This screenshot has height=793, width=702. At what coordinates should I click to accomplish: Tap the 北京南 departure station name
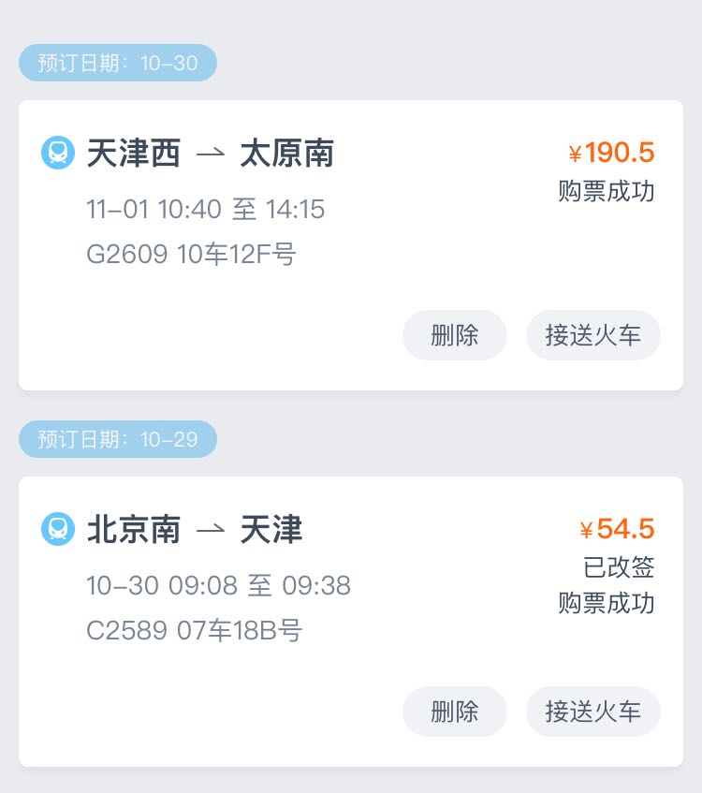(x=133, y=530)
